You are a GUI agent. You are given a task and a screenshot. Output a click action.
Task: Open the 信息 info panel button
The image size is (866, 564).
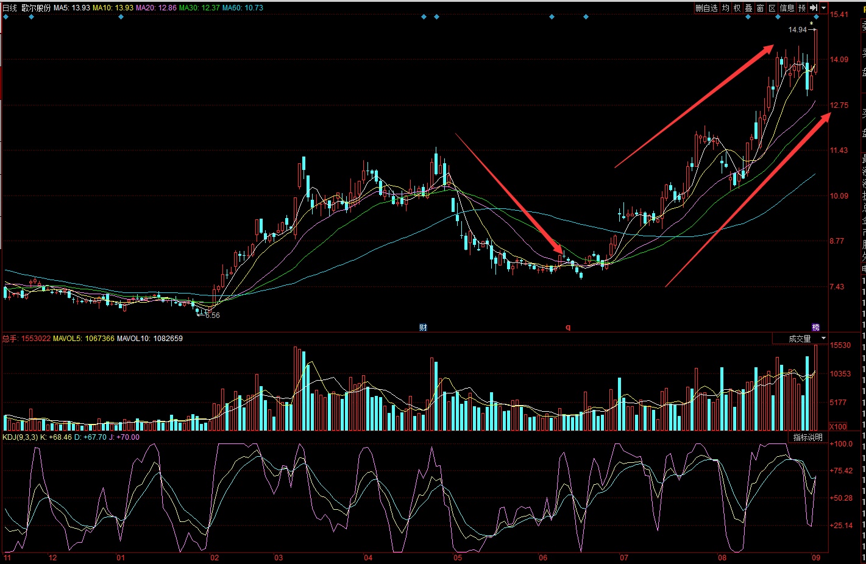787,8
